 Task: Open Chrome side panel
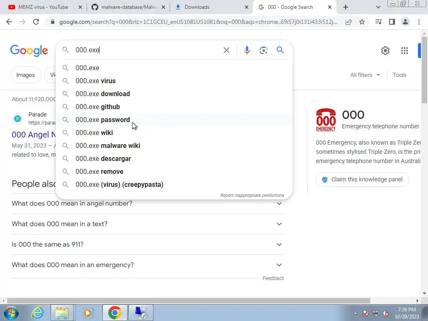pos(392,22)
